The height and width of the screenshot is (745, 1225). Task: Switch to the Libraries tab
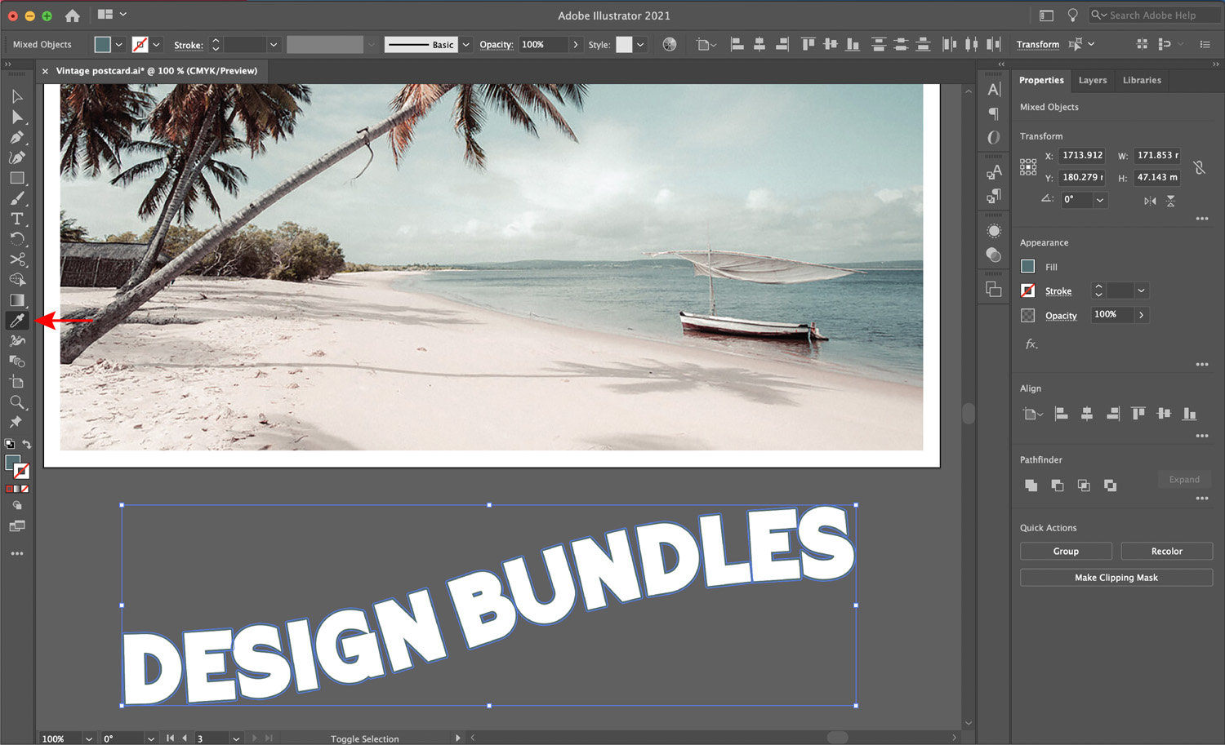1142,80
